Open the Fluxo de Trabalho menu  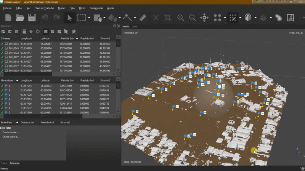coord(44,8)
